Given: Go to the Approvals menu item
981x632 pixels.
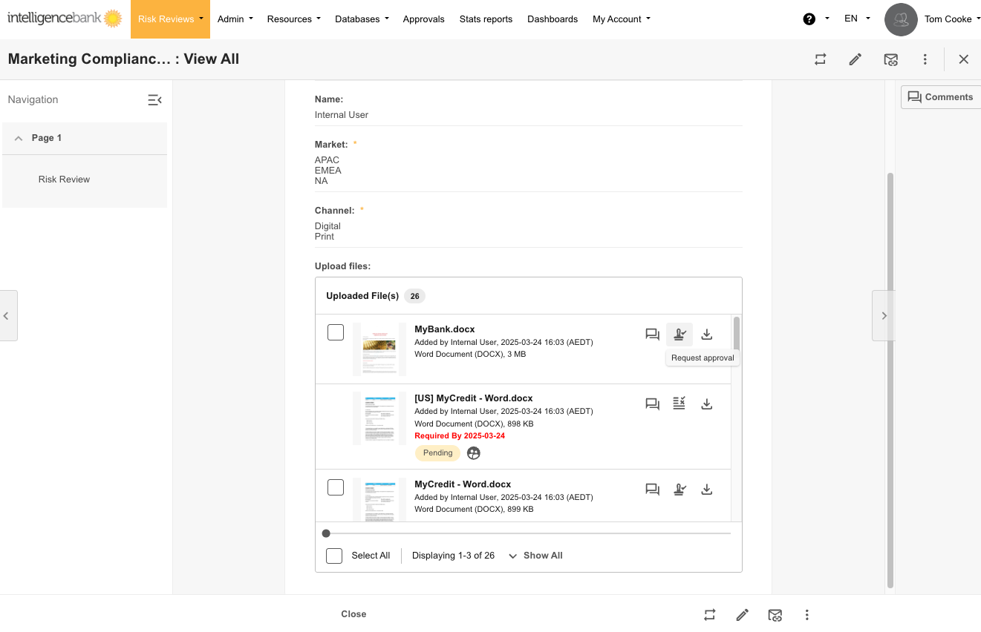Looking at the screenshot, I should (x=424, y=19).
